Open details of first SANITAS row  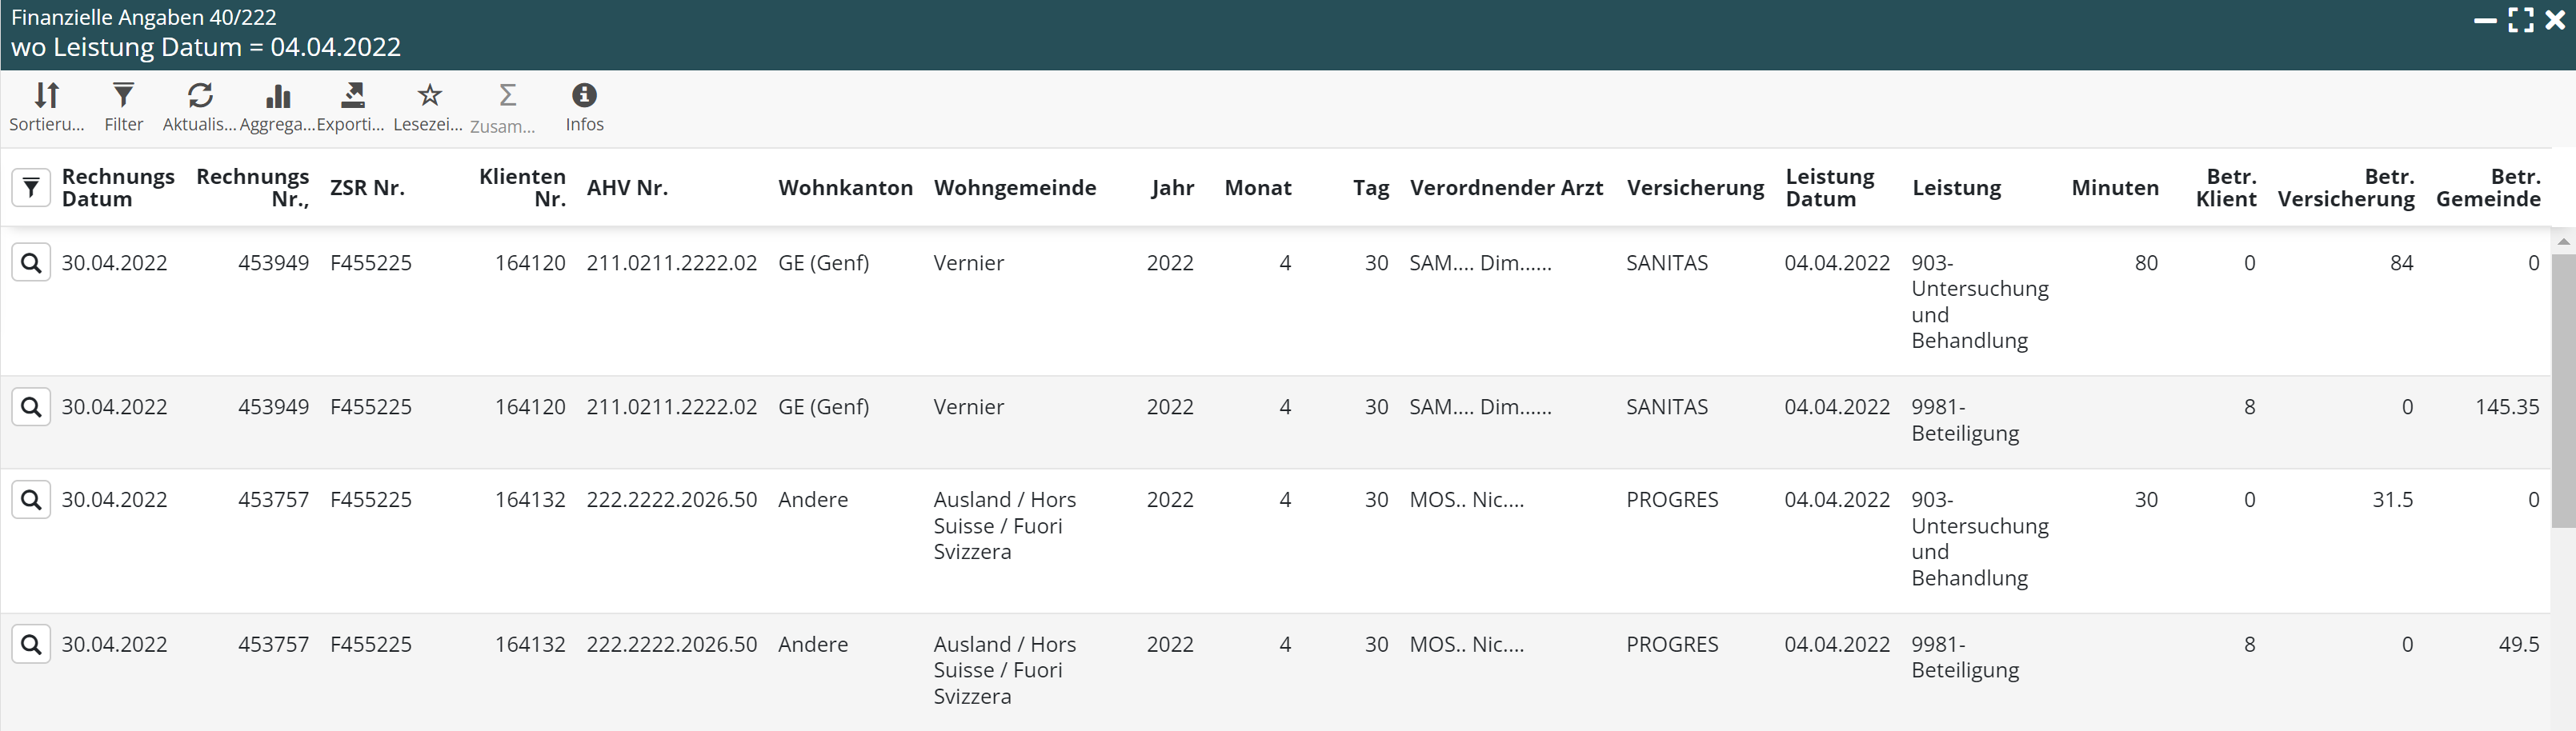pyautogui.click(x=31, y=263)
